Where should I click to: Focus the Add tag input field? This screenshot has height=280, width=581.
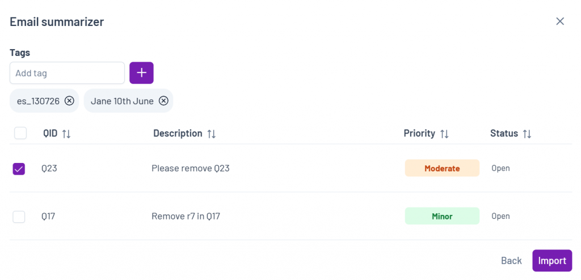point(67,73)
